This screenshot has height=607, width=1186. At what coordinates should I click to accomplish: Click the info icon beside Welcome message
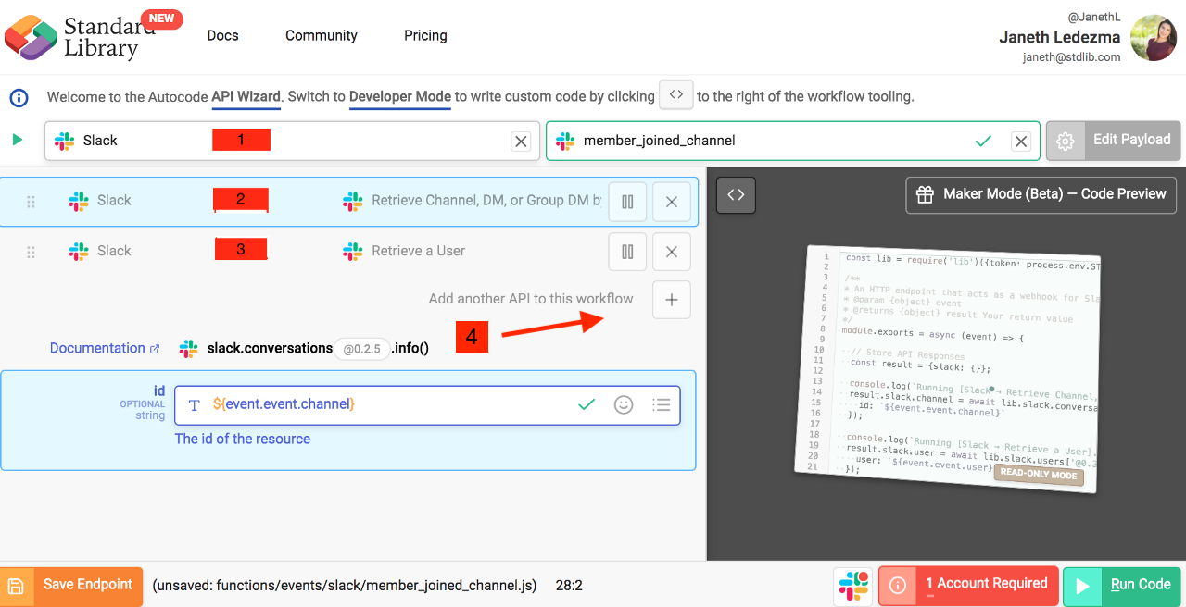(19, 97)
